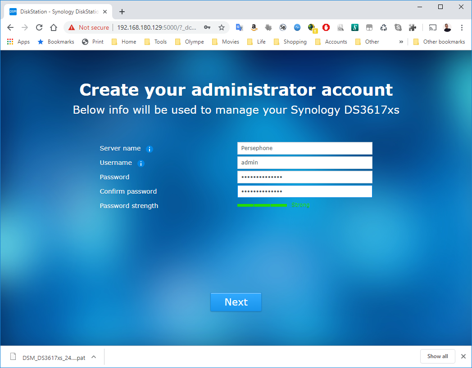Reload the page with the refresh icon
Viewport: 472px width, 368px height.
pyautogui.click(x=39, y=28)
